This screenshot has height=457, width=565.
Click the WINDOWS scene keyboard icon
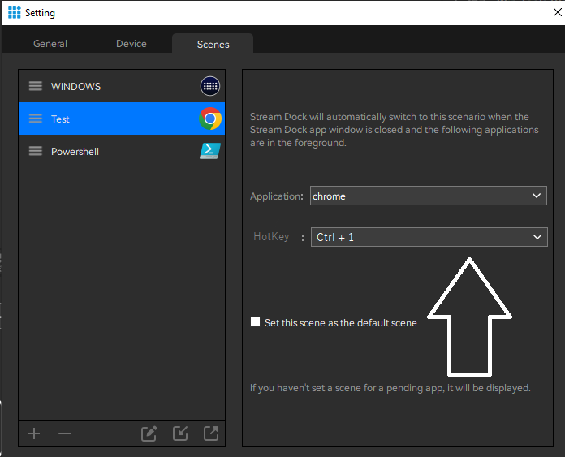coord(210,86)
